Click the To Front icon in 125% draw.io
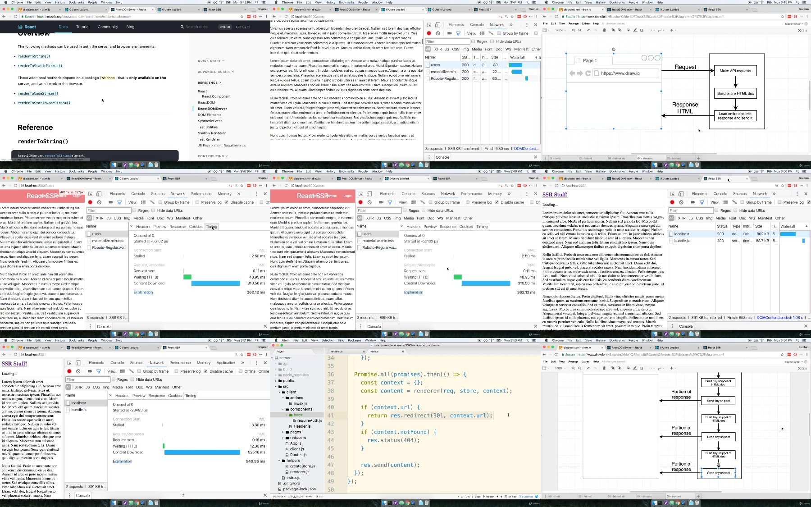811x507 pixels. [x=613, y=30]
